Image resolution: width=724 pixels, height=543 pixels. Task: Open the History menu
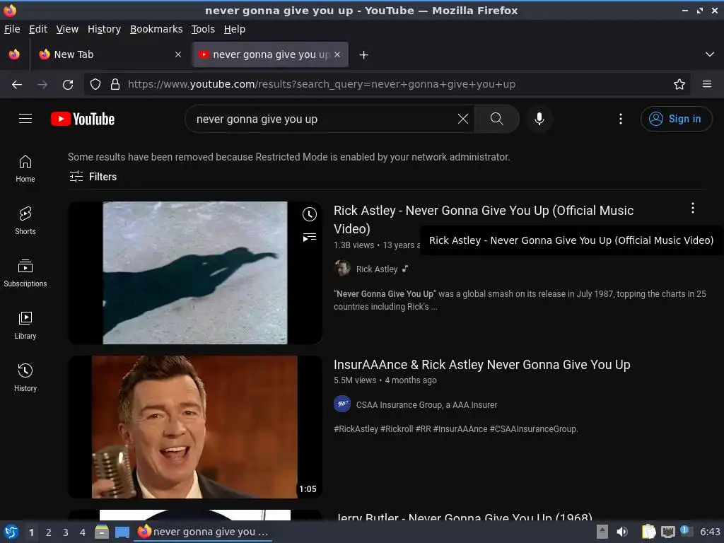pos(104,29)
